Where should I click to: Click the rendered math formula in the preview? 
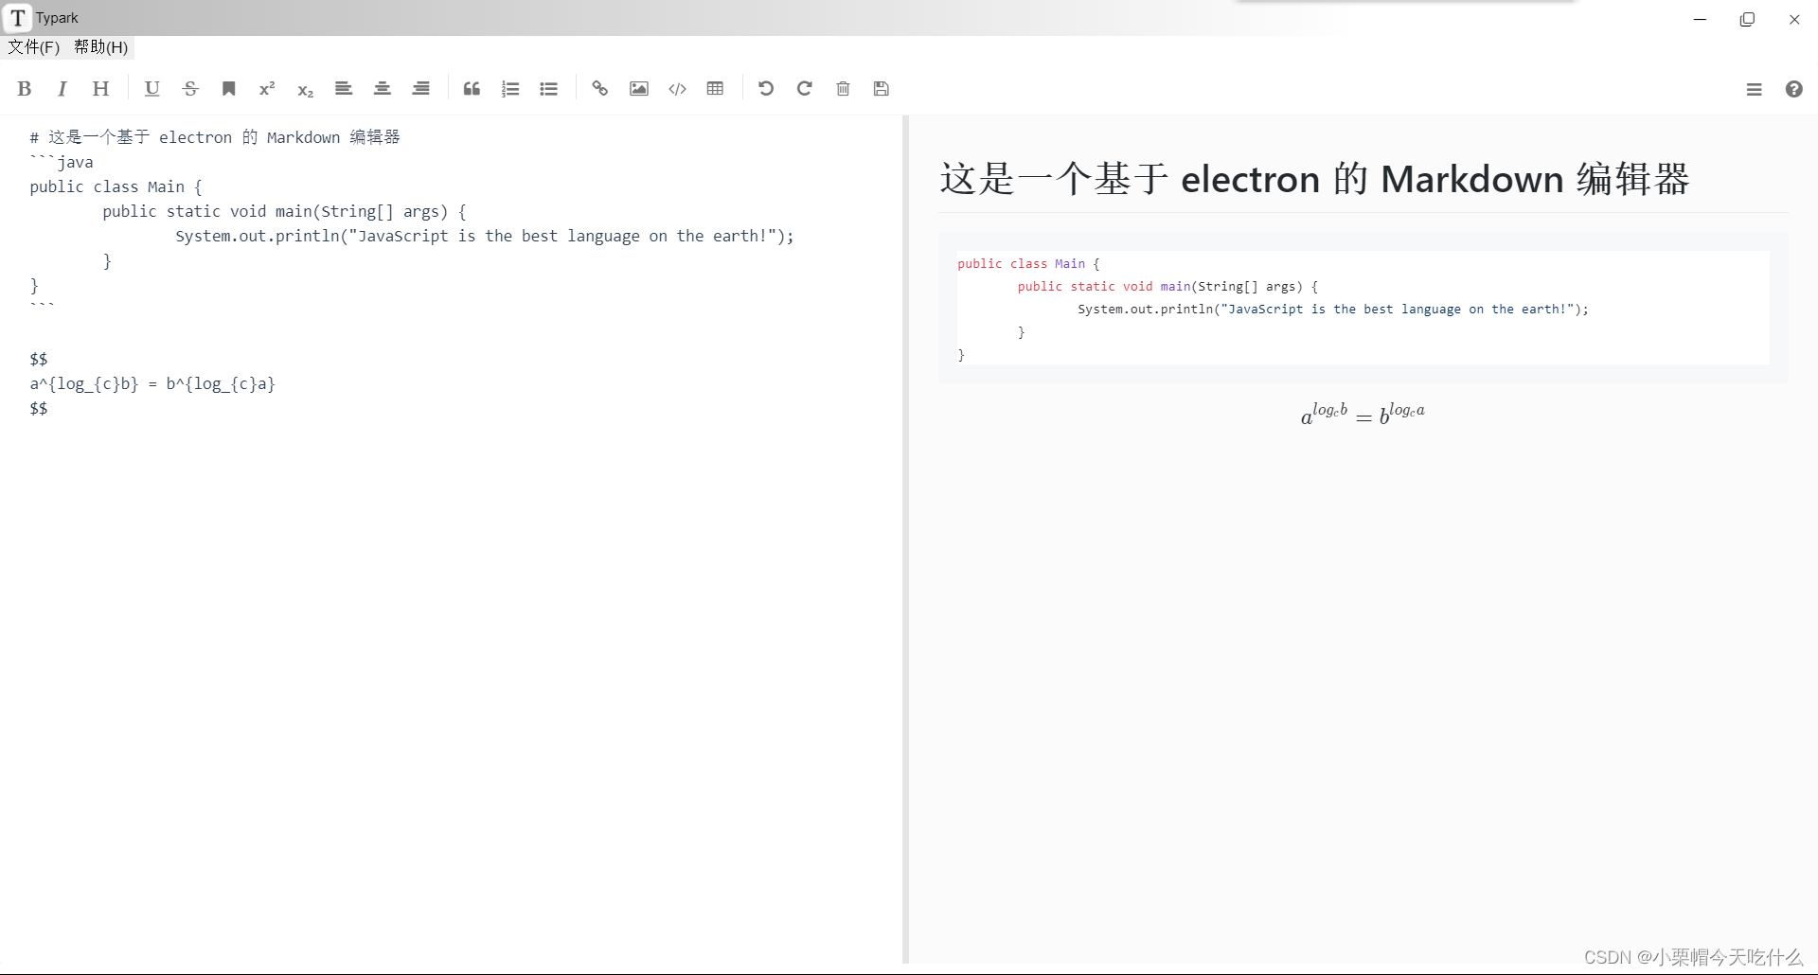[x=1363, y=413]
